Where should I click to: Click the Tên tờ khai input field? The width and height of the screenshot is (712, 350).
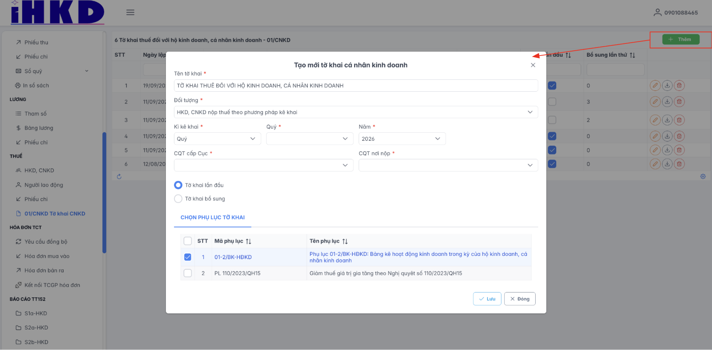356,86
